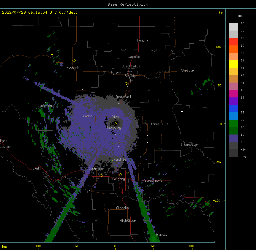The height and width of the screenshot is (250, 256).
Task: Click the Base_Reflectivity title
Action: (x=128, y=4)
